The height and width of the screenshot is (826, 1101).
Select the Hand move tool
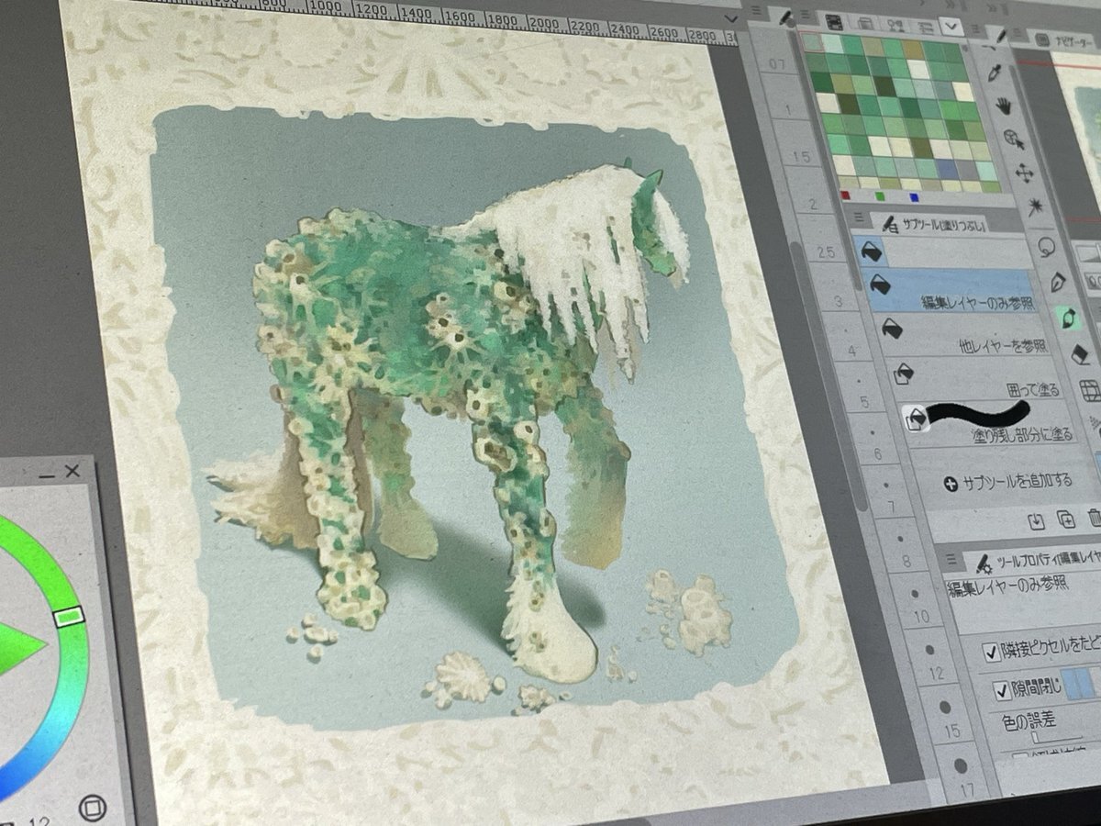(x=1004, y=104)
